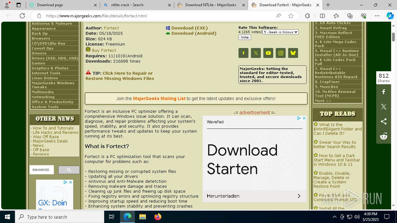The height and width of the screenshot is (223, 397).
Task: Click Download (EXE) link
Action: pyautogui.click(x=190, y=28)
